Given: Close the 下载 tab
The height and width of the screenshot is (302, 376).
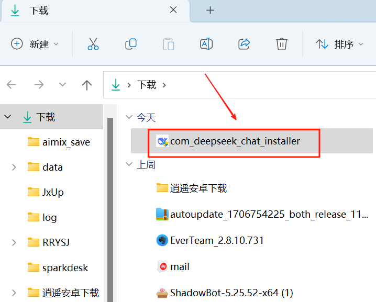Looking at the screenshot, I should click(x=173, y=10).
